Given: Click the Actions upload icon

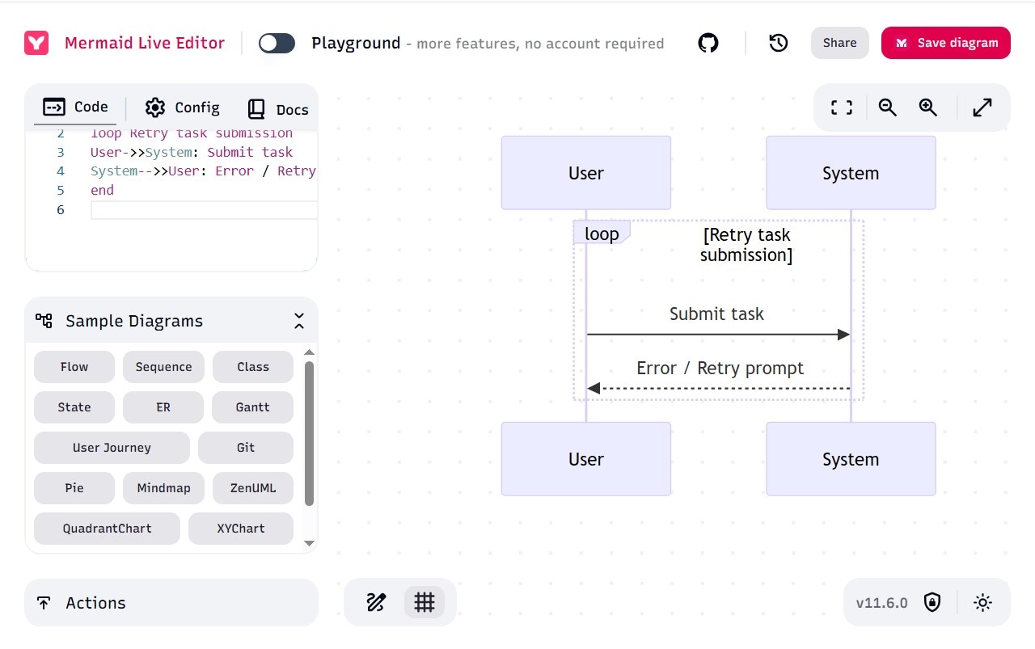Looking at the screenshot, I should coord(44,603).
